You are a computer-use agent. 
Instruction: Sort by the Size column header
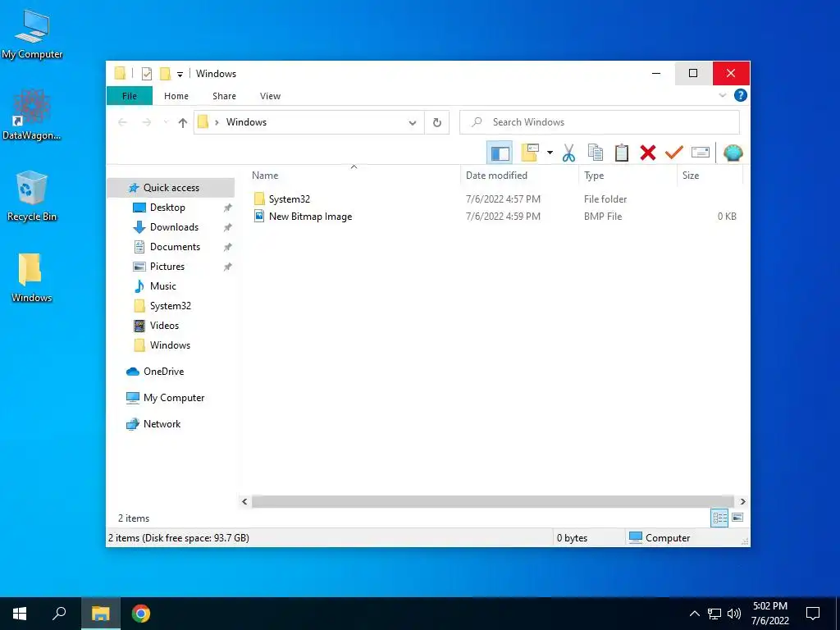pyautogui.click(x=691, y=176)
